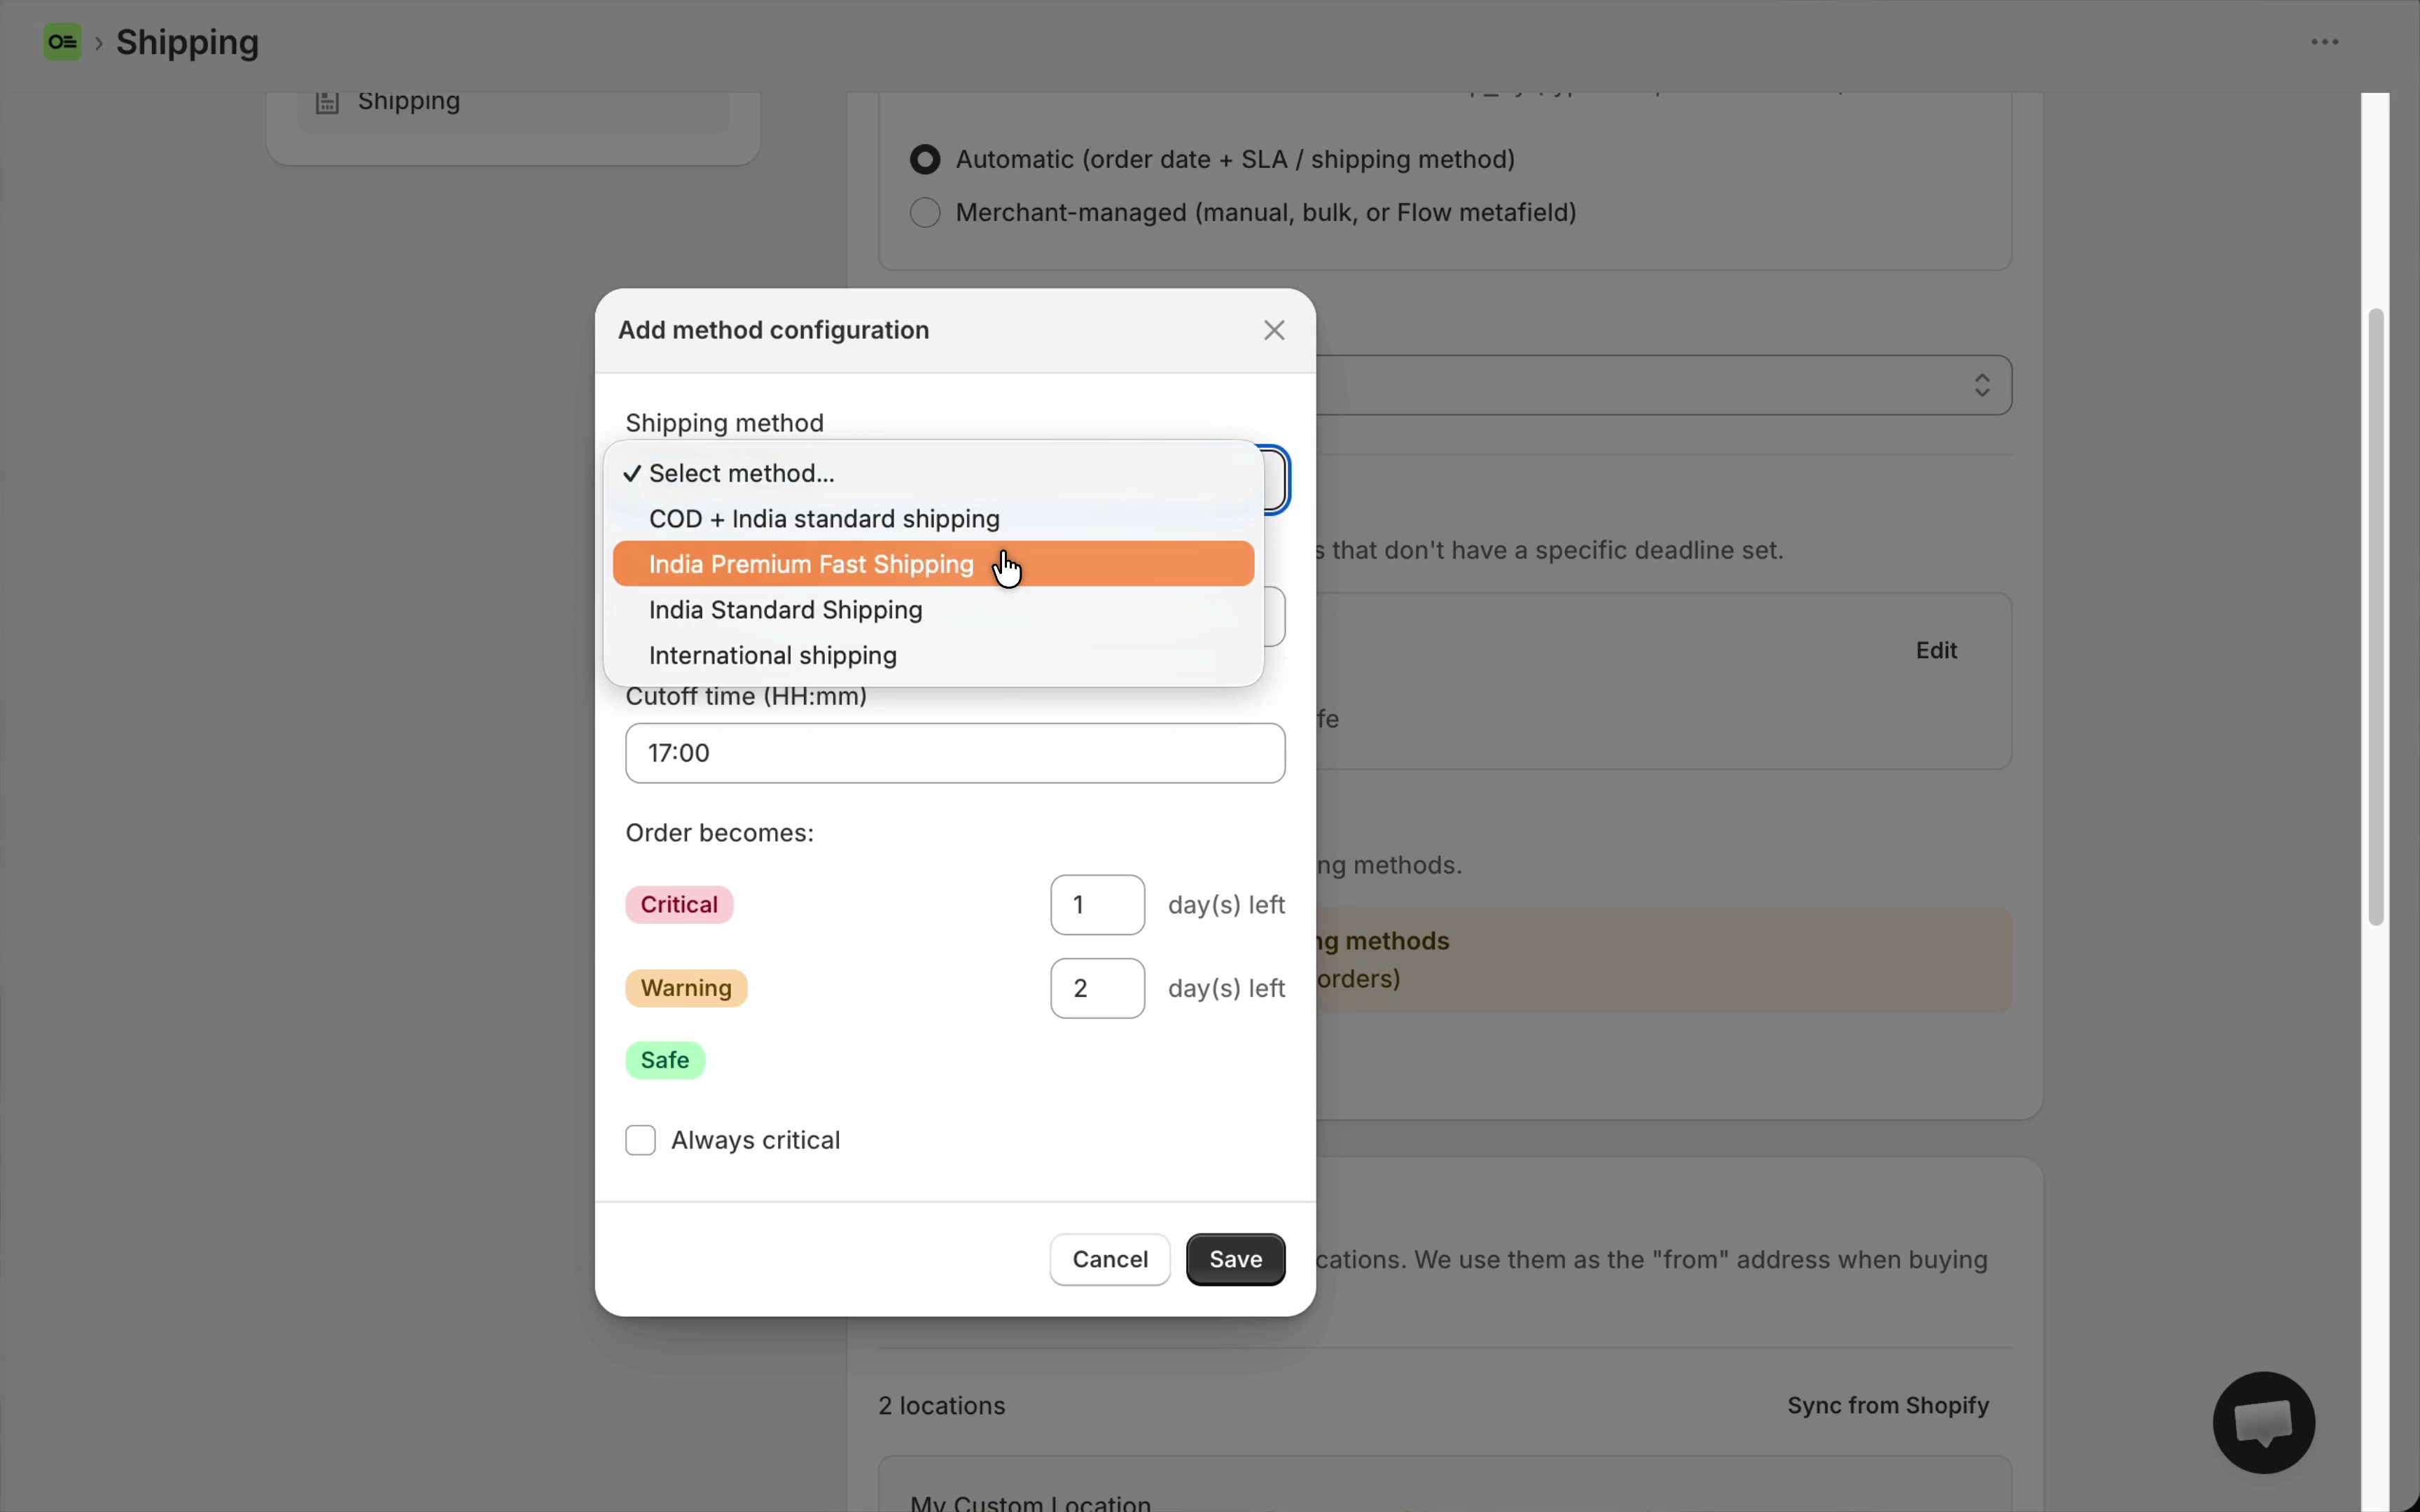Click the Shipping page title
The width and height of the screenshot is (2420, 1512).
point(187,42)
